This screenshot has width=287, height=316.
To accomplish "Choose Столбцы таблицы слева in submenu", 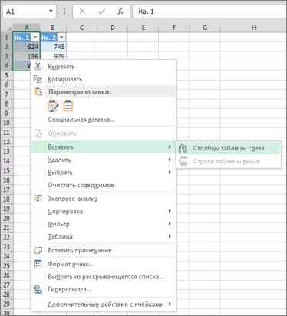I will [x=229, y=148].
